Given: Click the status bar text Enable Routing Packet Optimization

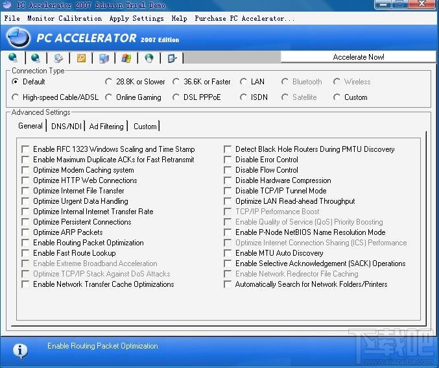Looking at the screenshot, I should tap(102, 346).
